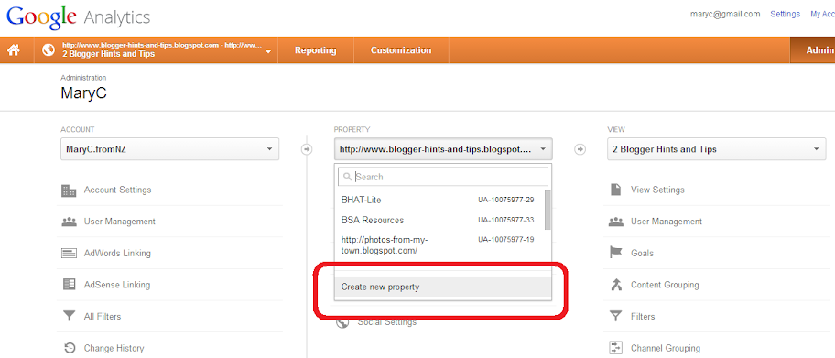Click the account User Management people icon
Screen dimensions: 835x358
coord(69,222)
